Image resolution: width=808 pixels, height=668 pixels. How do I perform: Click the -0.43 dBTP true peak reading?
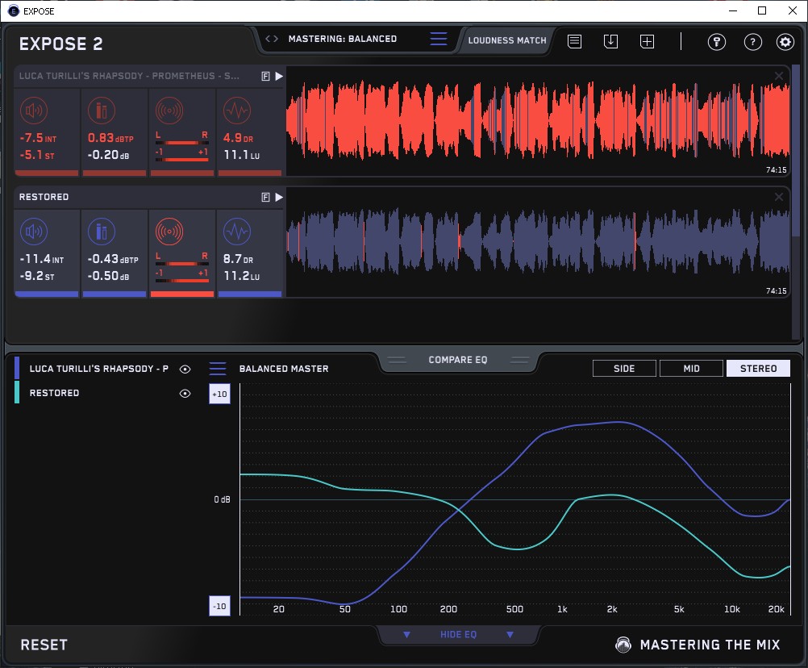pyautogui.click(x=113, y=259)
